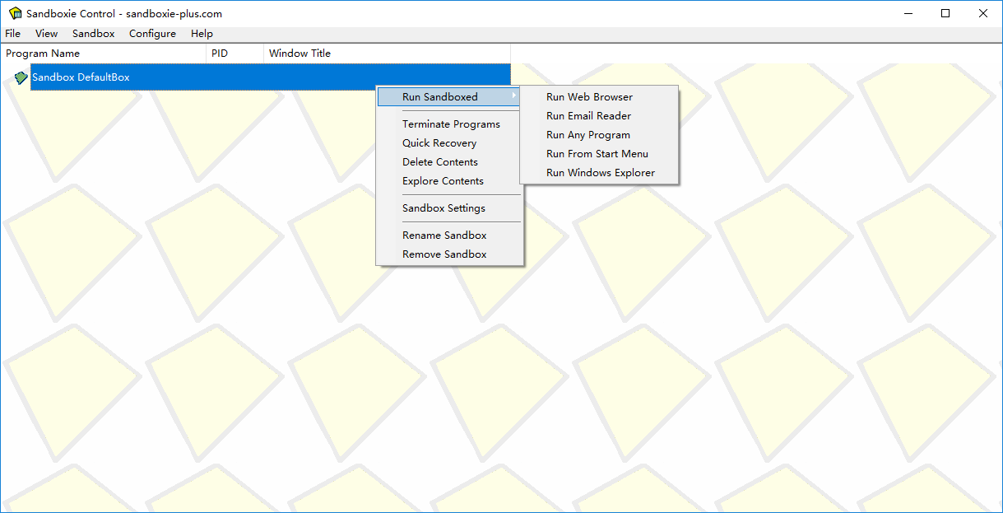
Task: Open the View menu
Action: [x=47, y=34]
